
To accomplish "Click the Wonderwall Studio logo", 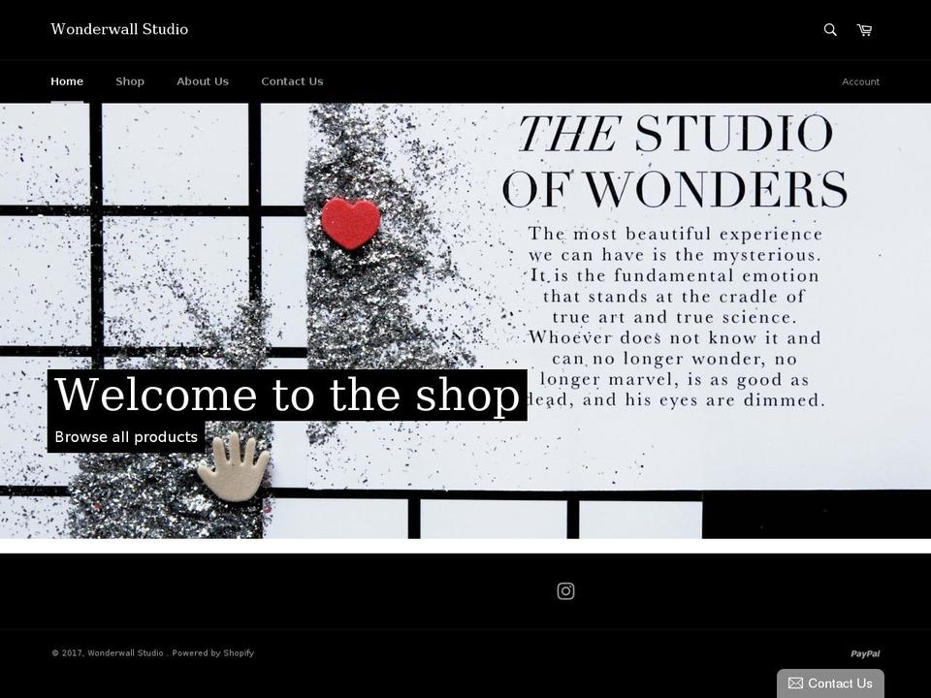I will 119,29.
